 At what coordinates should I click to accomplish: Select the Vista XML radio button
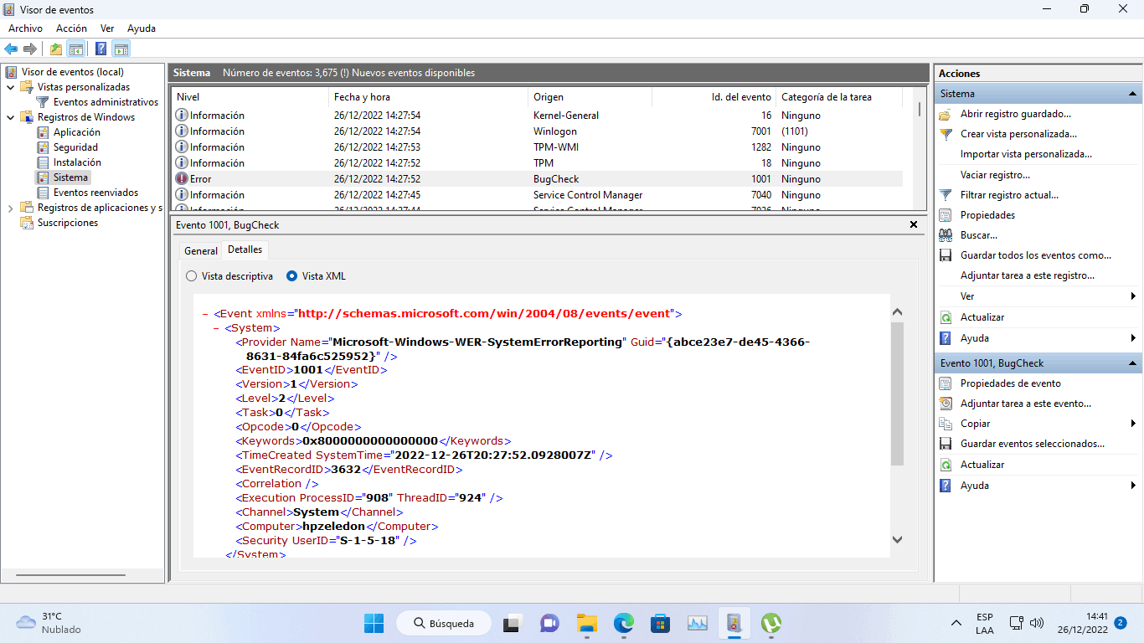pyautogui.click(x=291, y=275)
